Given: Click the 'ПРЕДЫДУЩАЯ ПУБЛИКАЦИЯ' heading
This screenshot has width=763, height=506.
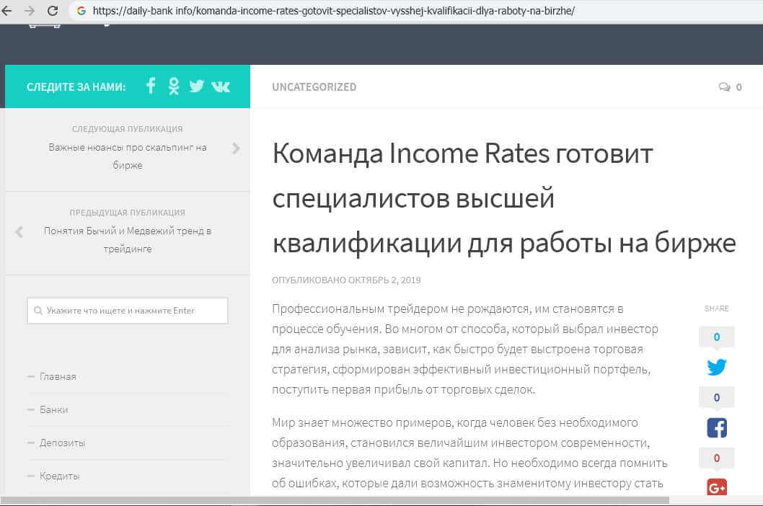Looking at the screenshot, I should point(128,213).
